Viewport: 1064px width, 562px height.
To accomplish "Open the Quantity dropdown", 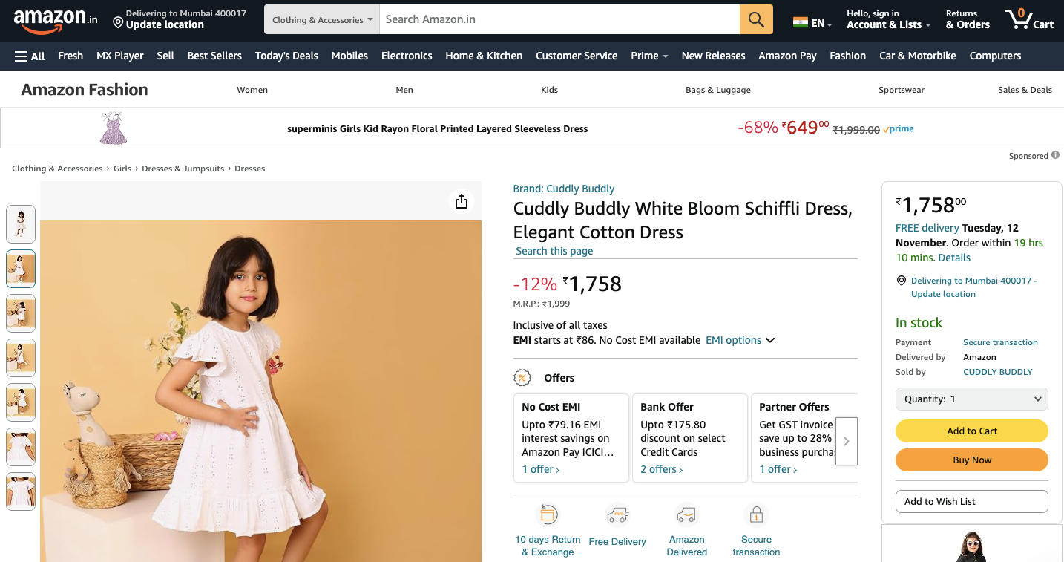I will (x=971, y=399).
